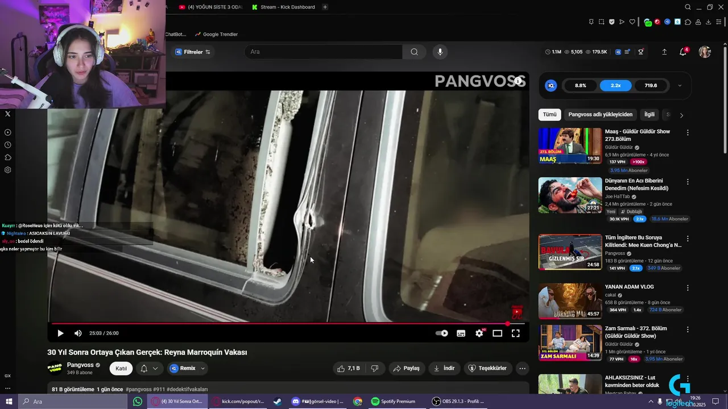The image size is (728, 409).
Task: Click the Teşekkürler button
Action: coord(487,369)
